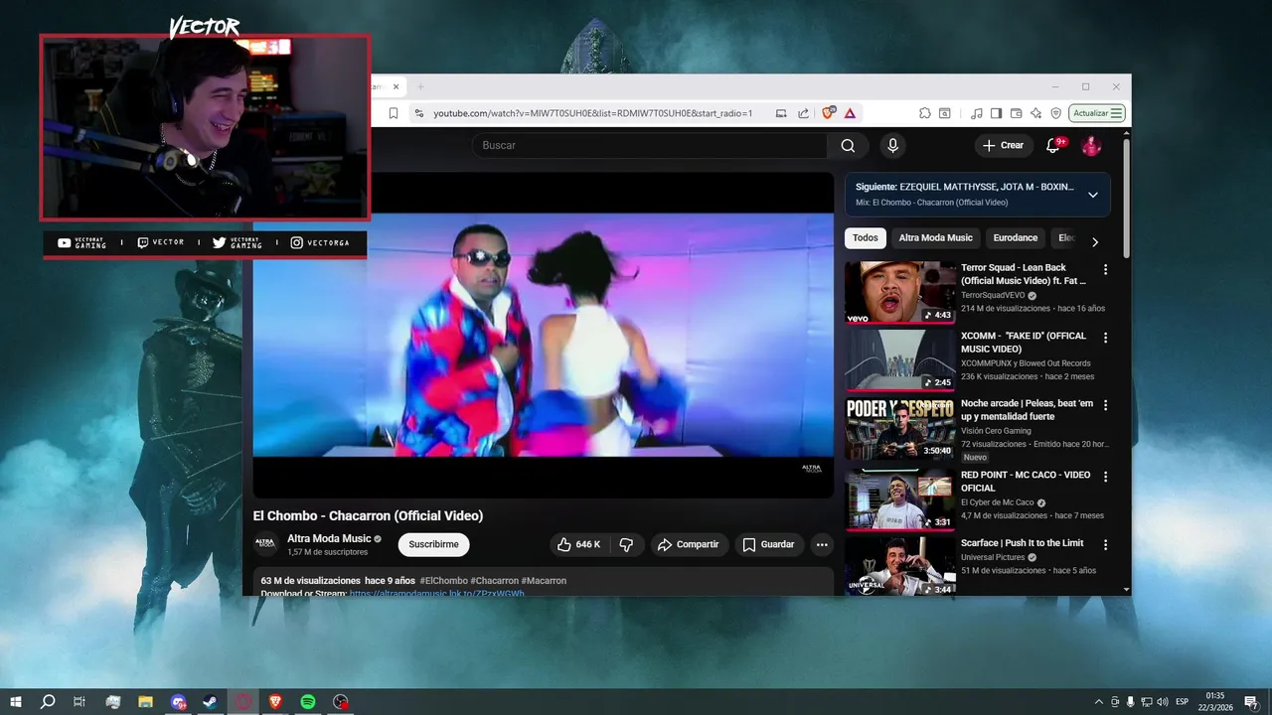Open options menu for Terror Squad video
Viewport: 1272px width, 715px height.
[1105, 269]
